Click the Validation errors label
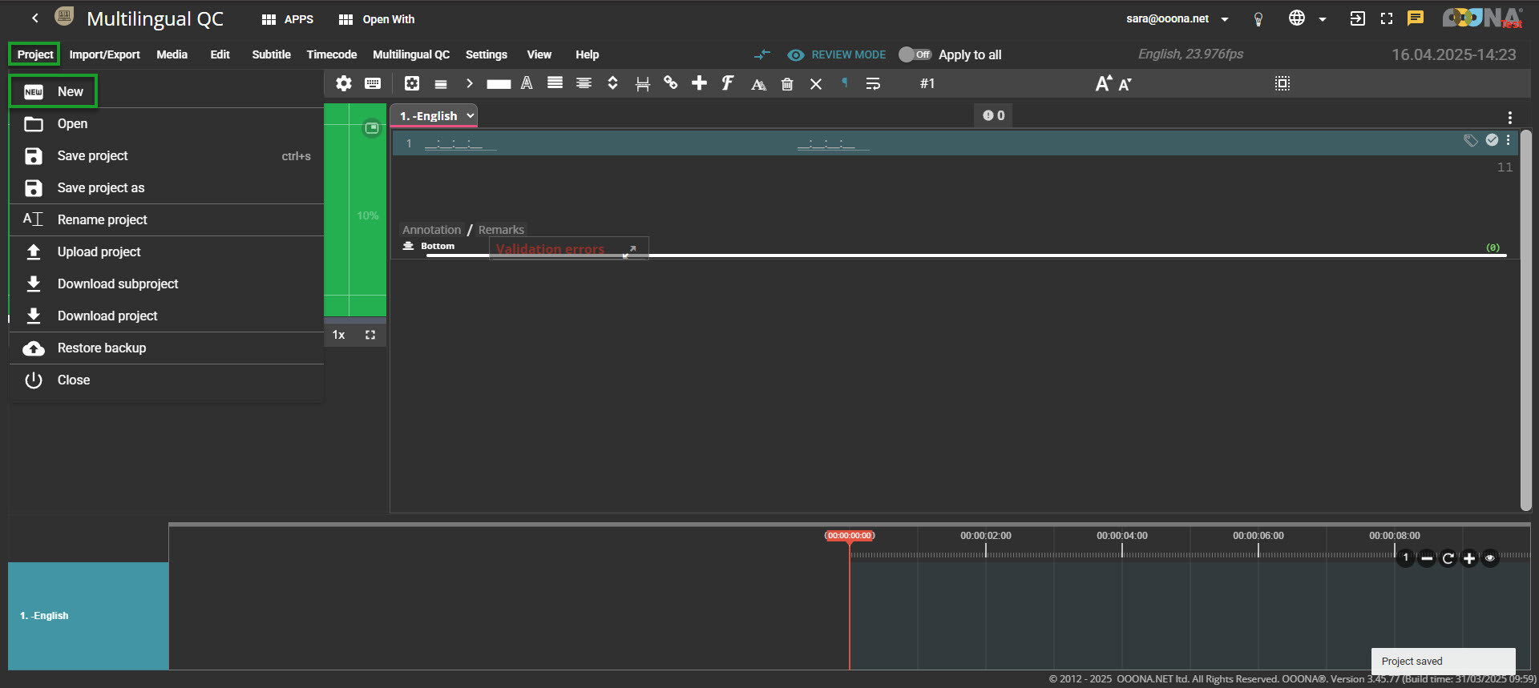 (x=550, y=249)
